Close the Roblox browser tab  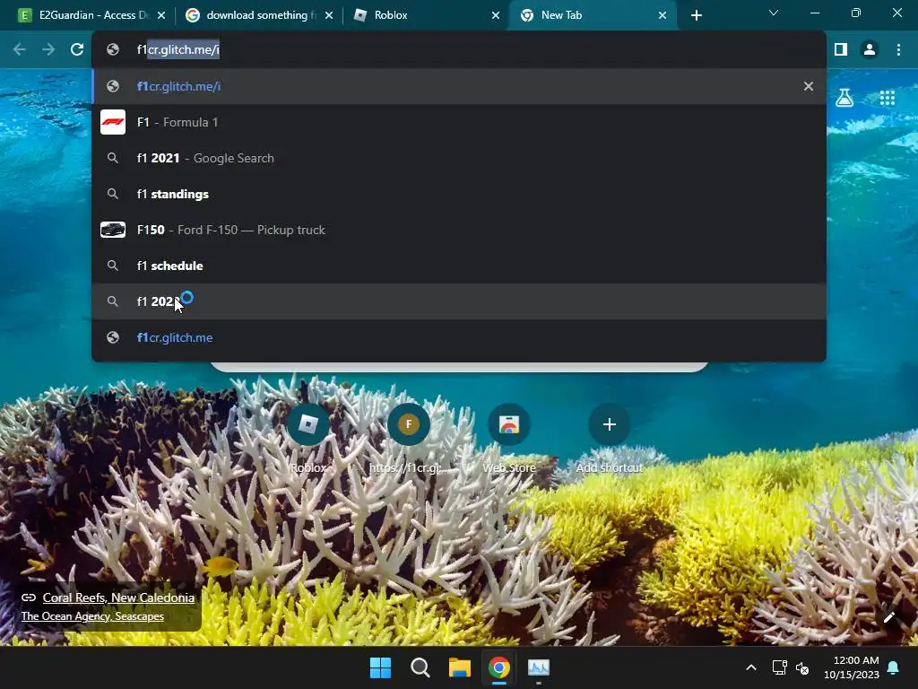(496, 15)
